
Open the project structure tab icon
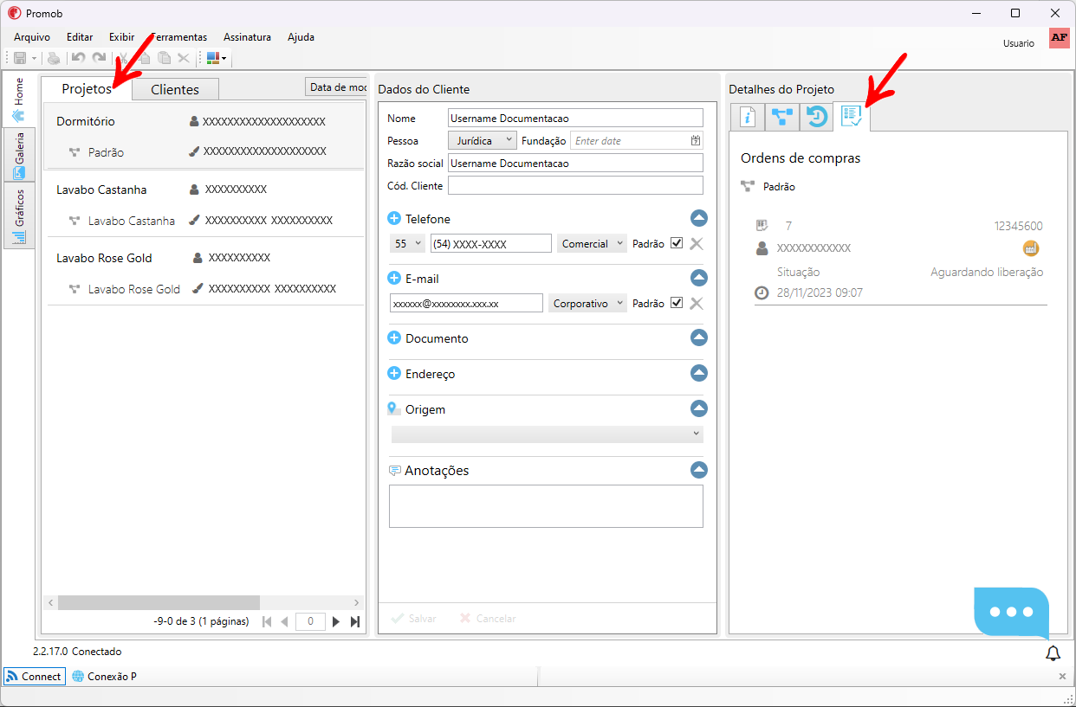pyautogui.click(x=781, y=116)
